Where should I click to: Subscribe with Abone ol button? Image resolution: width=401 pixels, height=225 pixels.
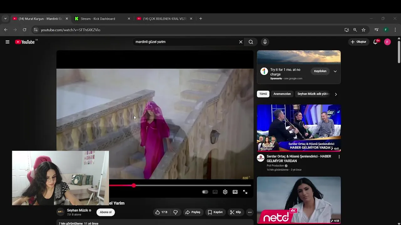106,212
